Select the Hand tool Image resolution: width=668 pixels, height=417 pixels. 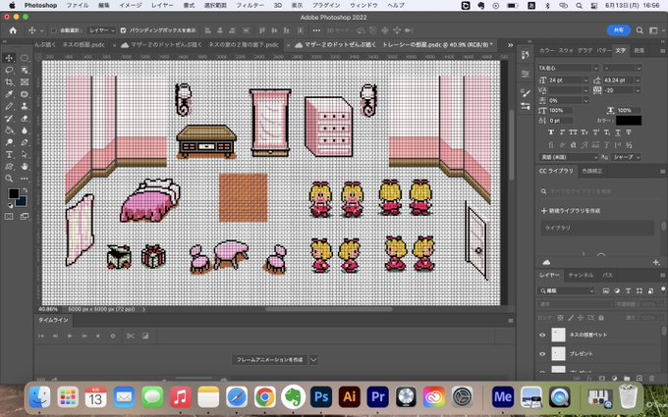(x=25, y=167)
